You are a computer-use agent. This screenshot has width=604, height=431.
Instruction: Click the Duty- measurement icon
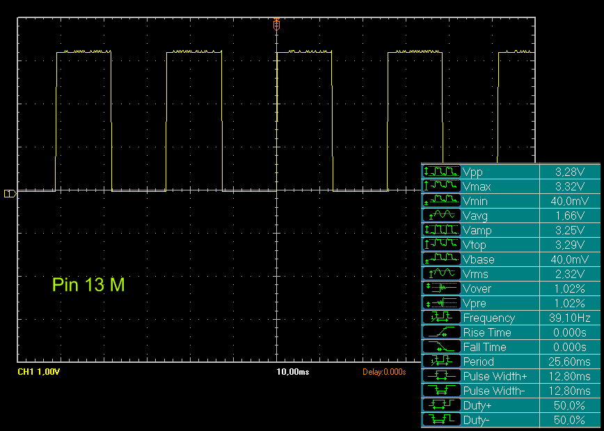pos(441,419)
